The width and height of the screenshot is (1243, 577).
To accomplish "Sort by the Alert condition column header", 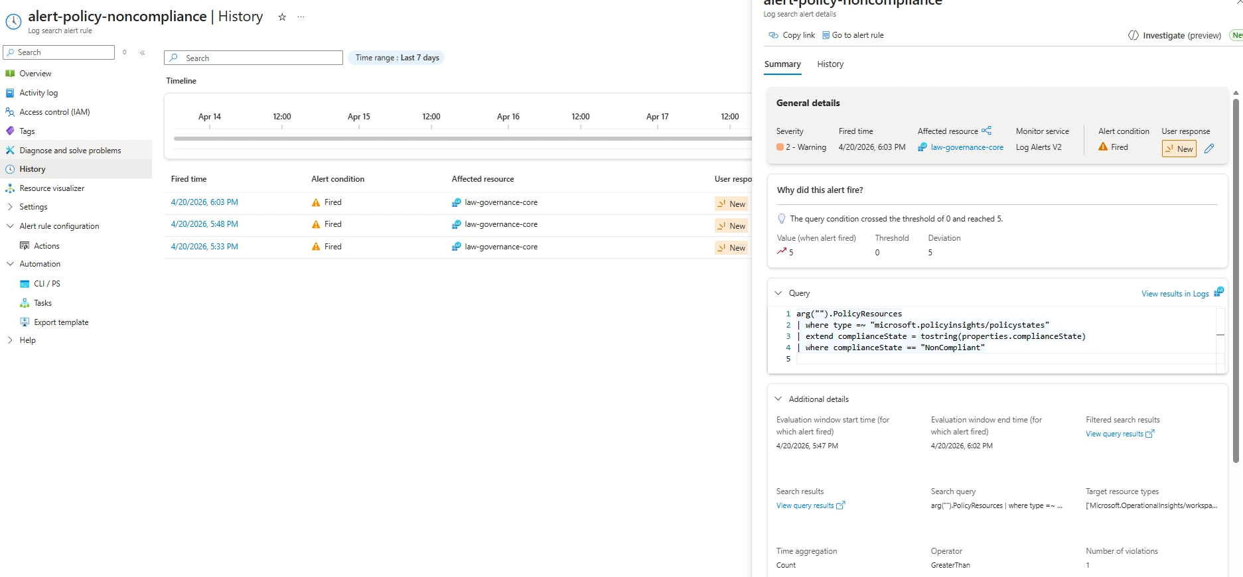I will click(338, 179).
